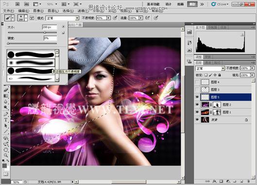Image resolution: width=257 pixels, height=185 pixels.
Task: Select the Horizontal Type tool
Action: [x=6, y=120]
